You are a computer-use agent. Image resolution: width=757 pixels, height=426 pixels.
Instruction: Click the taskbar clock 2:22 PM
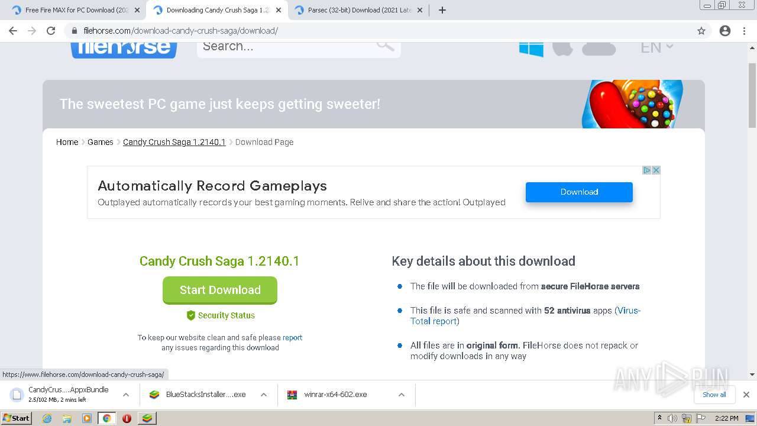(726, 418)
